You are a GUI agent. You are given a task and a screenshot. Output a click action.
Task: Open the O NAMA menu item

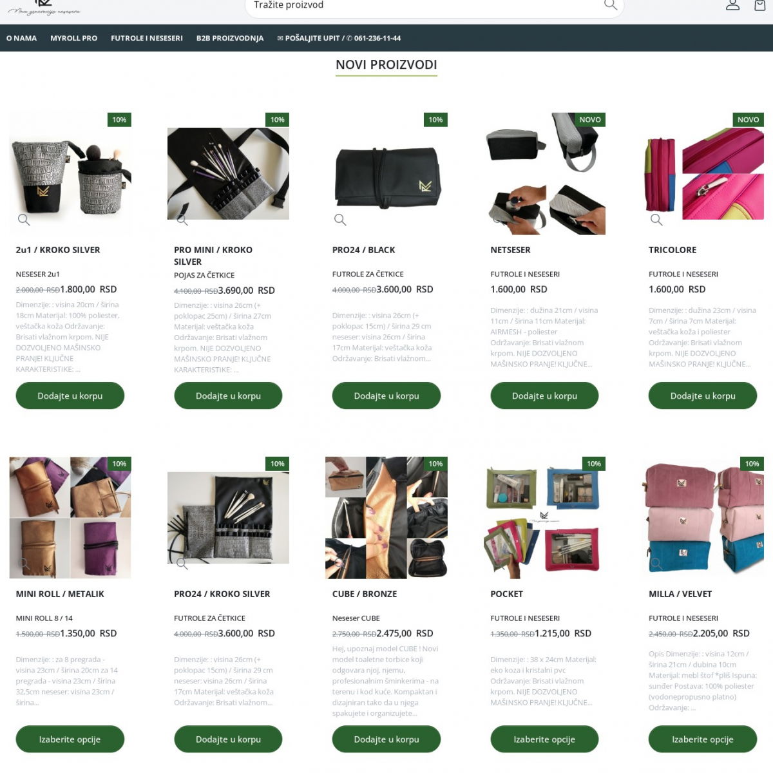(x=21, y=38)
